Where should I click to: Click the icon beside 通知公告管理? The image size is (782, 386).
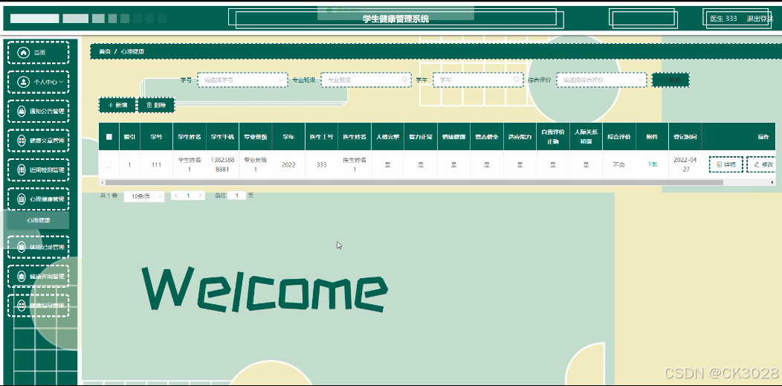pos(21,112)
